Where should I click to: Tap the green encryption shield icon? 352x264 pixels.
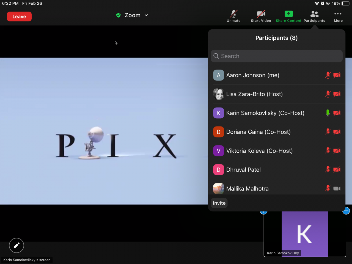(x=118, y=15)
